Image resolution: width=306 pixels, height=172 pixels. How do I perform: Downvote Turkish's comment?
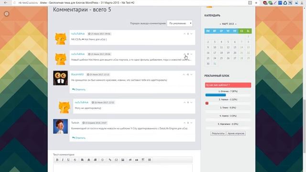pyautogui.click(x=191, y=123)
